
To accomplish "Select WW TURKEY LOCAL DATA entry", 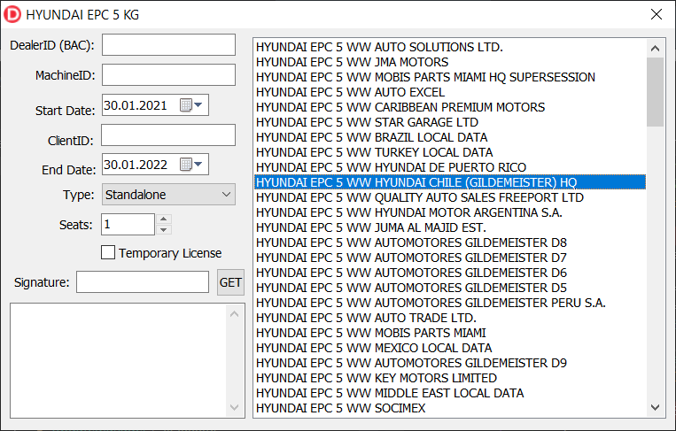I will pos(450,152).
